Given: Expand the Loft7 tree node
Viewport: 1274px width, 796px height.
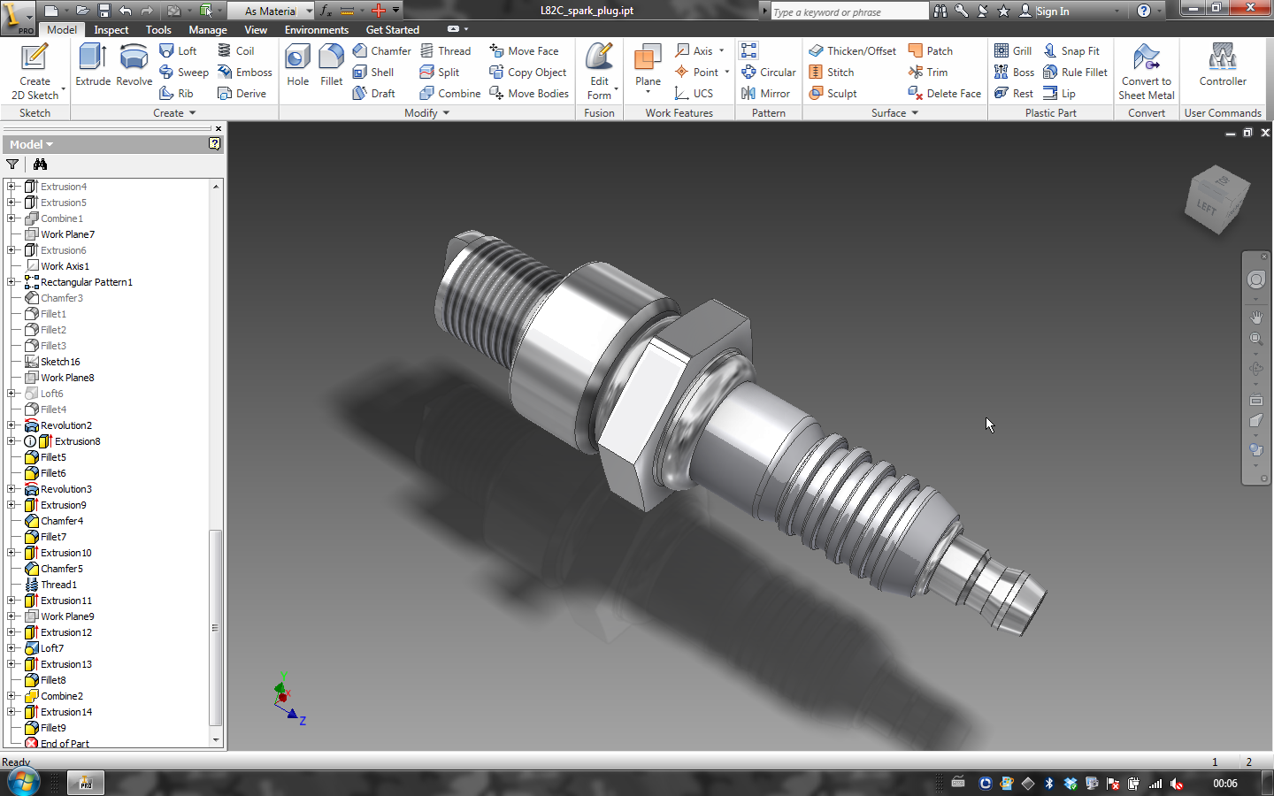Looking at the screenshot, I should pyautogui.click(x=12, y=648).
